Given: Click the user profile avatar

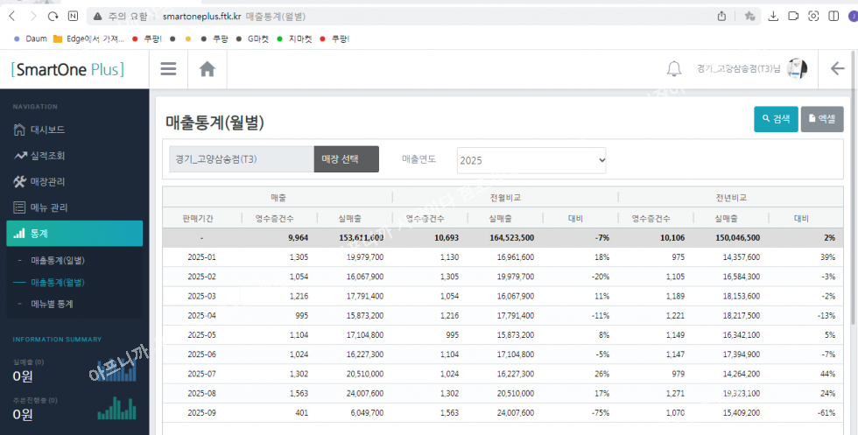Looking at the screenshot, I should click(x=797, y=69).
